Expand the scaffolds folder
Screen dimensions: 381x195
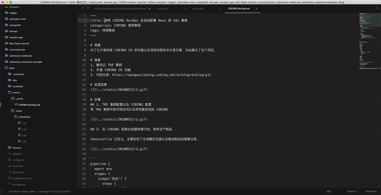pos(10,86)
